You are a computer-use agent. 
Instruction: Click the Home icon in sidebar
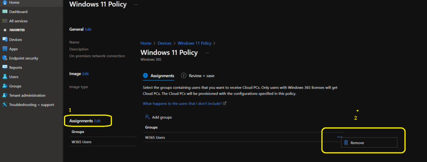[x=5, y=2]
